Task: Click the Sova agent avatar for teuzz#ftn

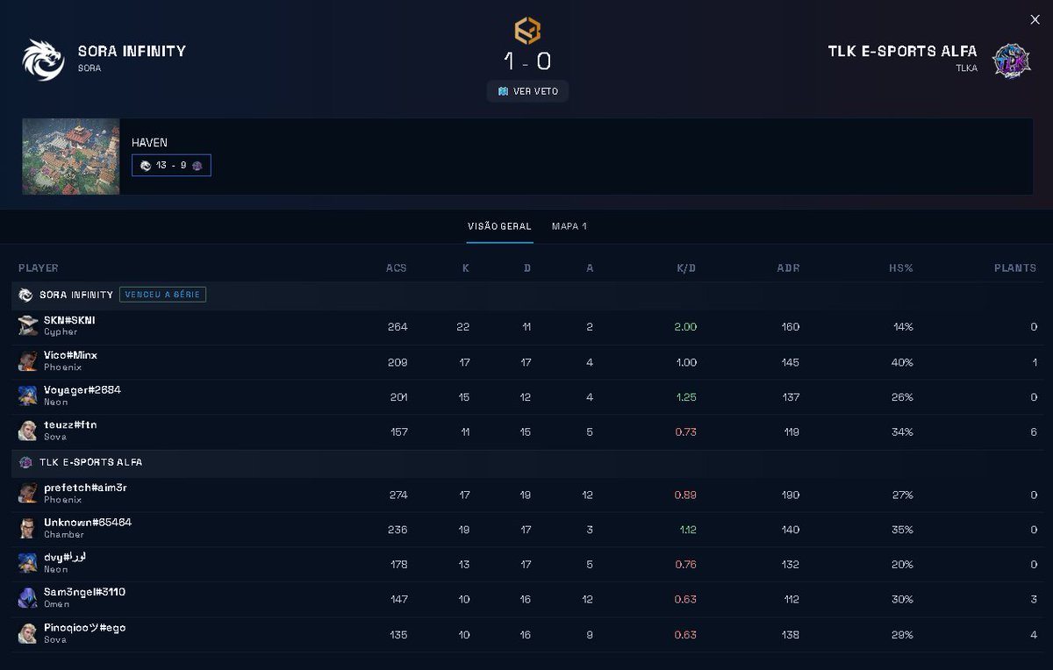Action: point(28,431)
